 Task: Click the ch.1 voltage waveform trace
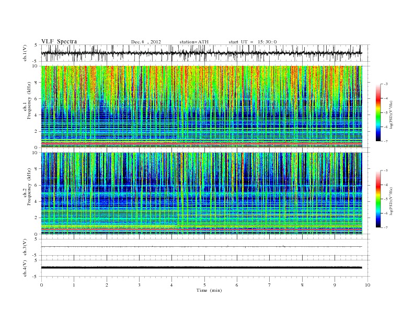pos(201,53)
